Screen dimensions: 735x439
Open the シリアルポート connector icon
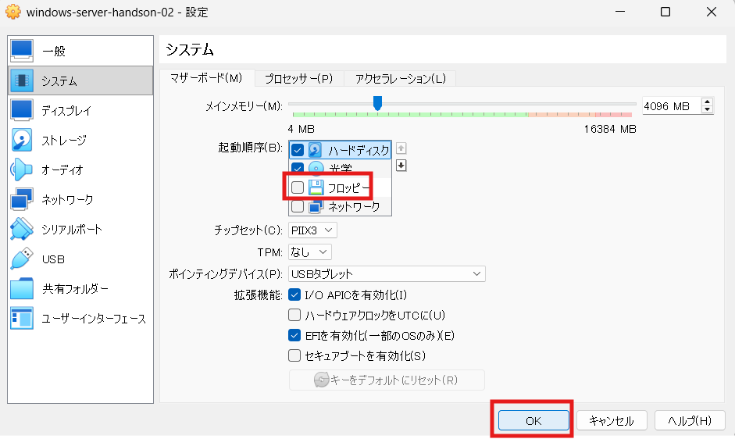[x=22, y=230]
